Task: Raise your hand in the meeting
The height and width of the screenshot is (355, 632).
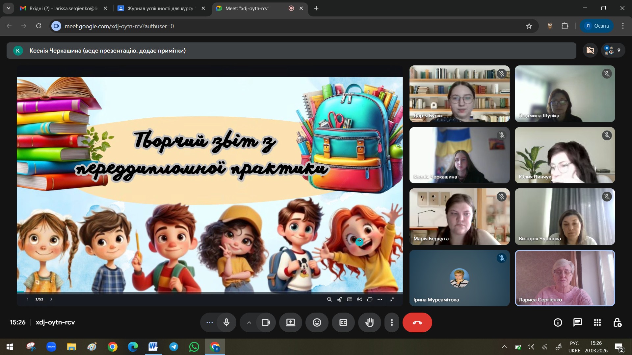Action: (369, 322)
